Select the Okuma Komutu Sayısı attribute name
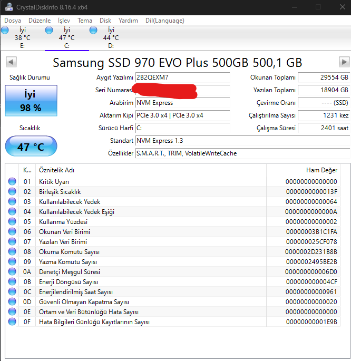The width and height of the screenshot is (351, 361). point(69,252)
